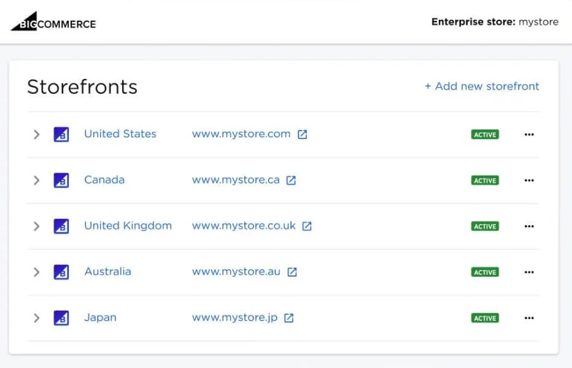572x368 pixels.
Task: Click Enterprise store: mystore label
Action: pos(495,22)
